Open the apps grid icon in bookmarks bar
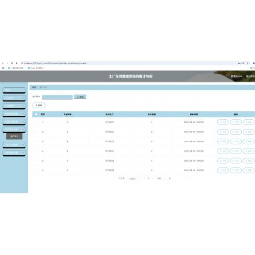 (x=3, y=68)
